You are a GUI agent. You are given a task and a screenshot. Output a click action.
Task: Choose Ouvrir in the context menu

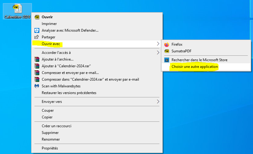97,17
